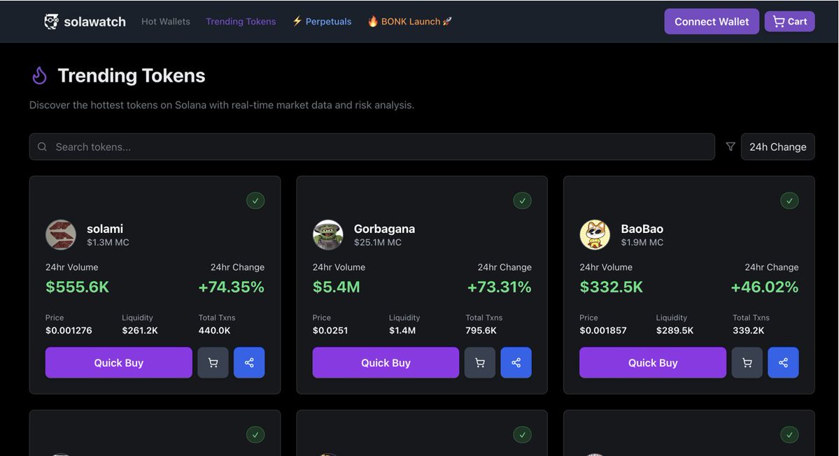839x456 pixels.
Task: Click the $1.3M MC market cap label
Action: tap(108, 242)
